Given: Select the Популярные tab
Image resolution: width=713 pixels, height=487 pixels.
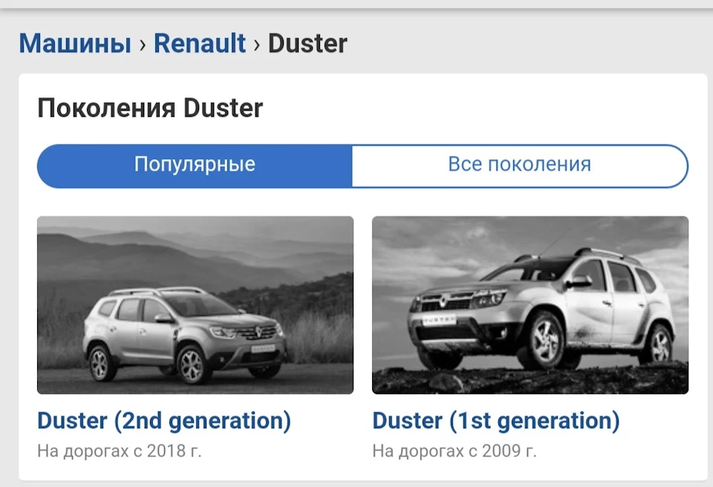Looking at the screenshot, I should pyautogui.click(x=195, y=166).
